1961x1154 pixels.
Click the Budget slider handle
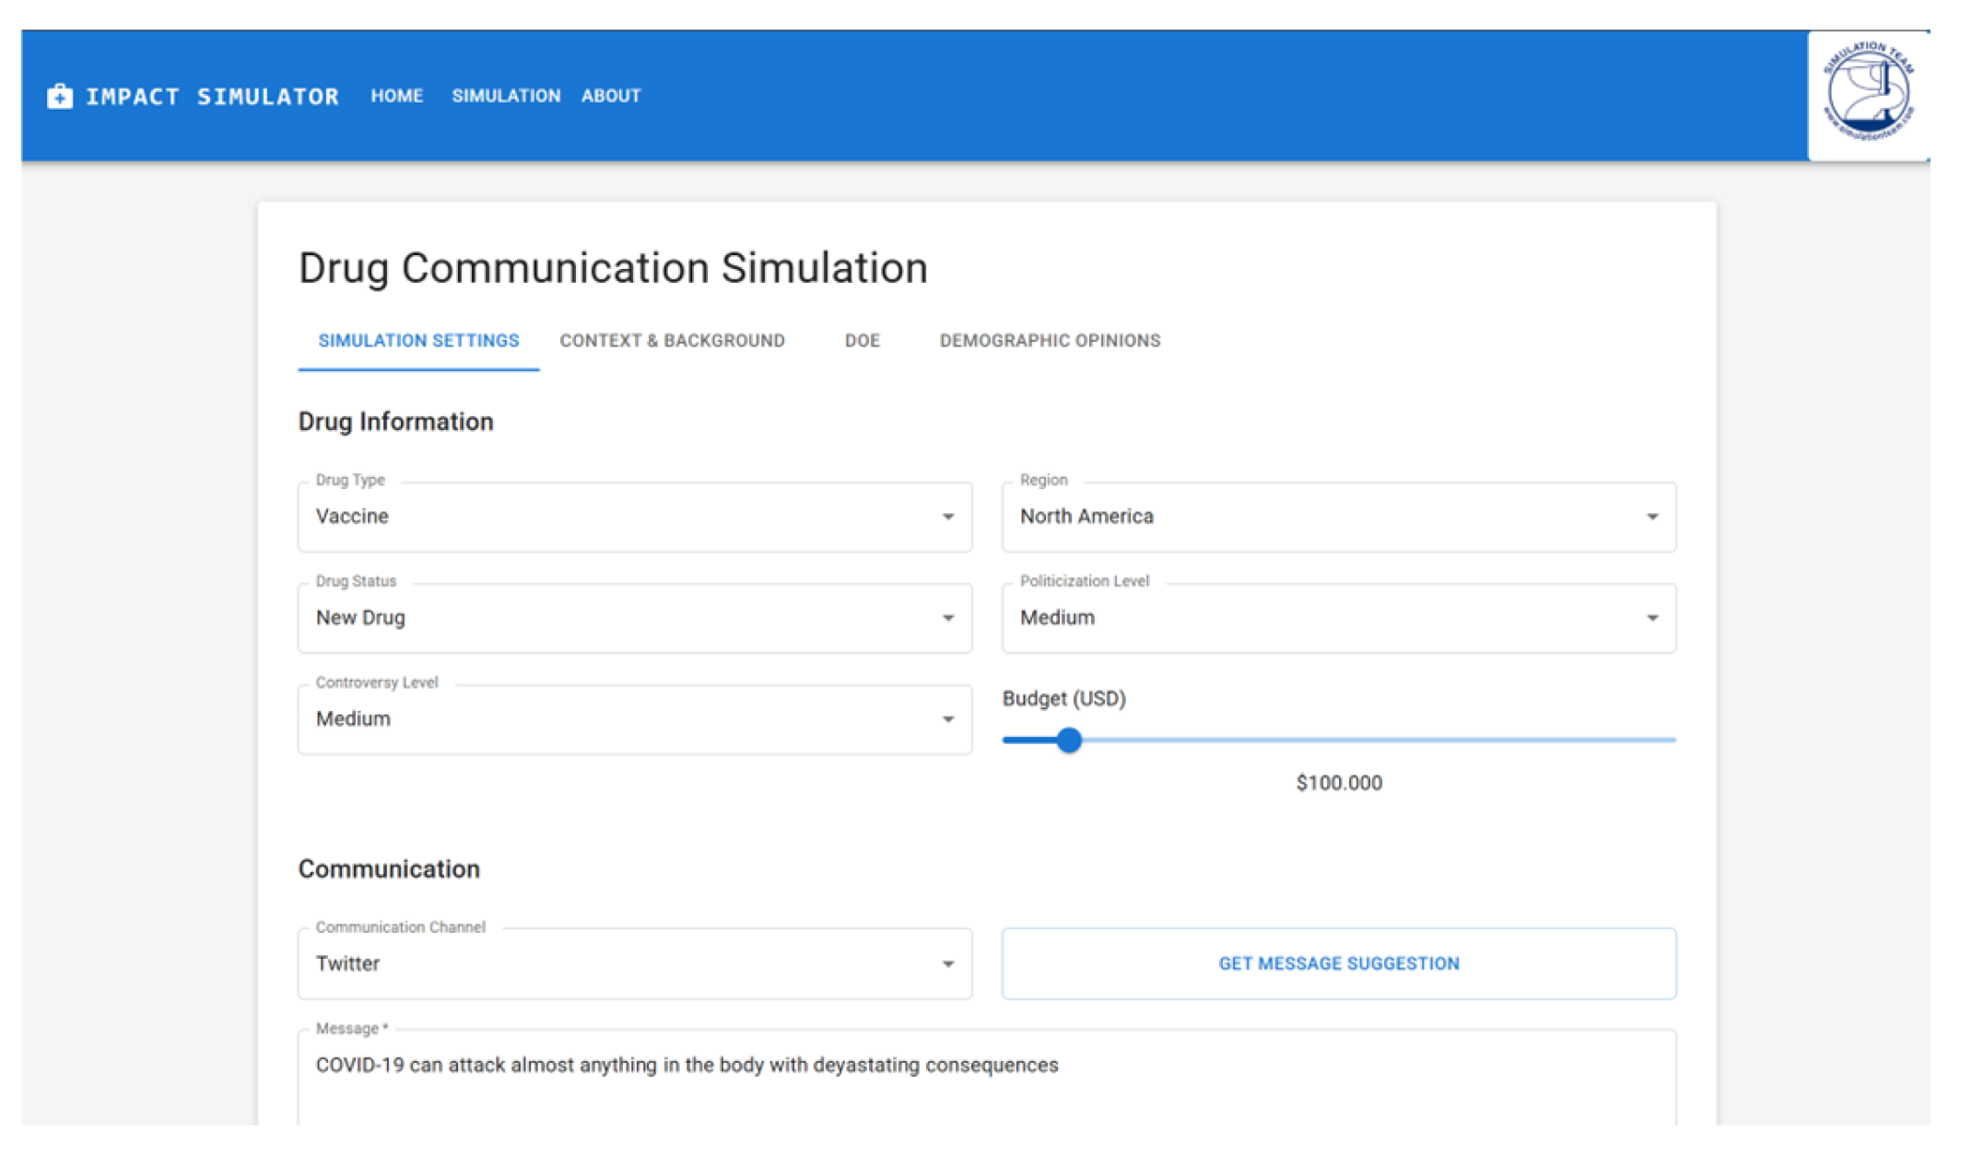pos(1069,740)
